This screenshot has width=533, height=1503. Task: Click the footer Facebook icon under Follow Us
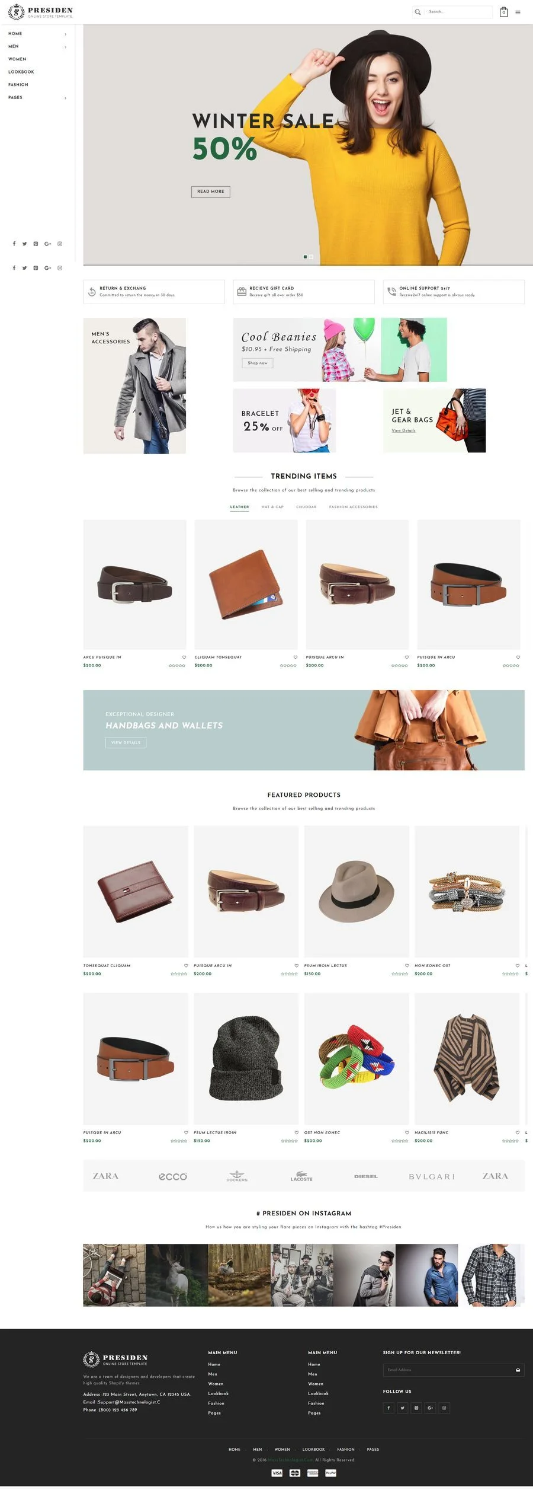tap(388, 1408)
